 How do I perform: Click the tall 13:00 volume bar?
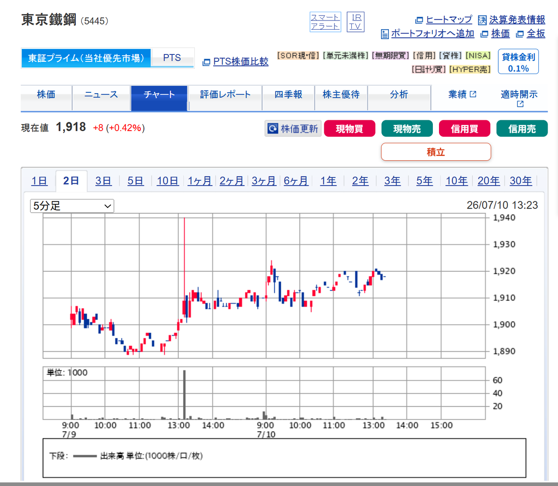click(184, 395)
